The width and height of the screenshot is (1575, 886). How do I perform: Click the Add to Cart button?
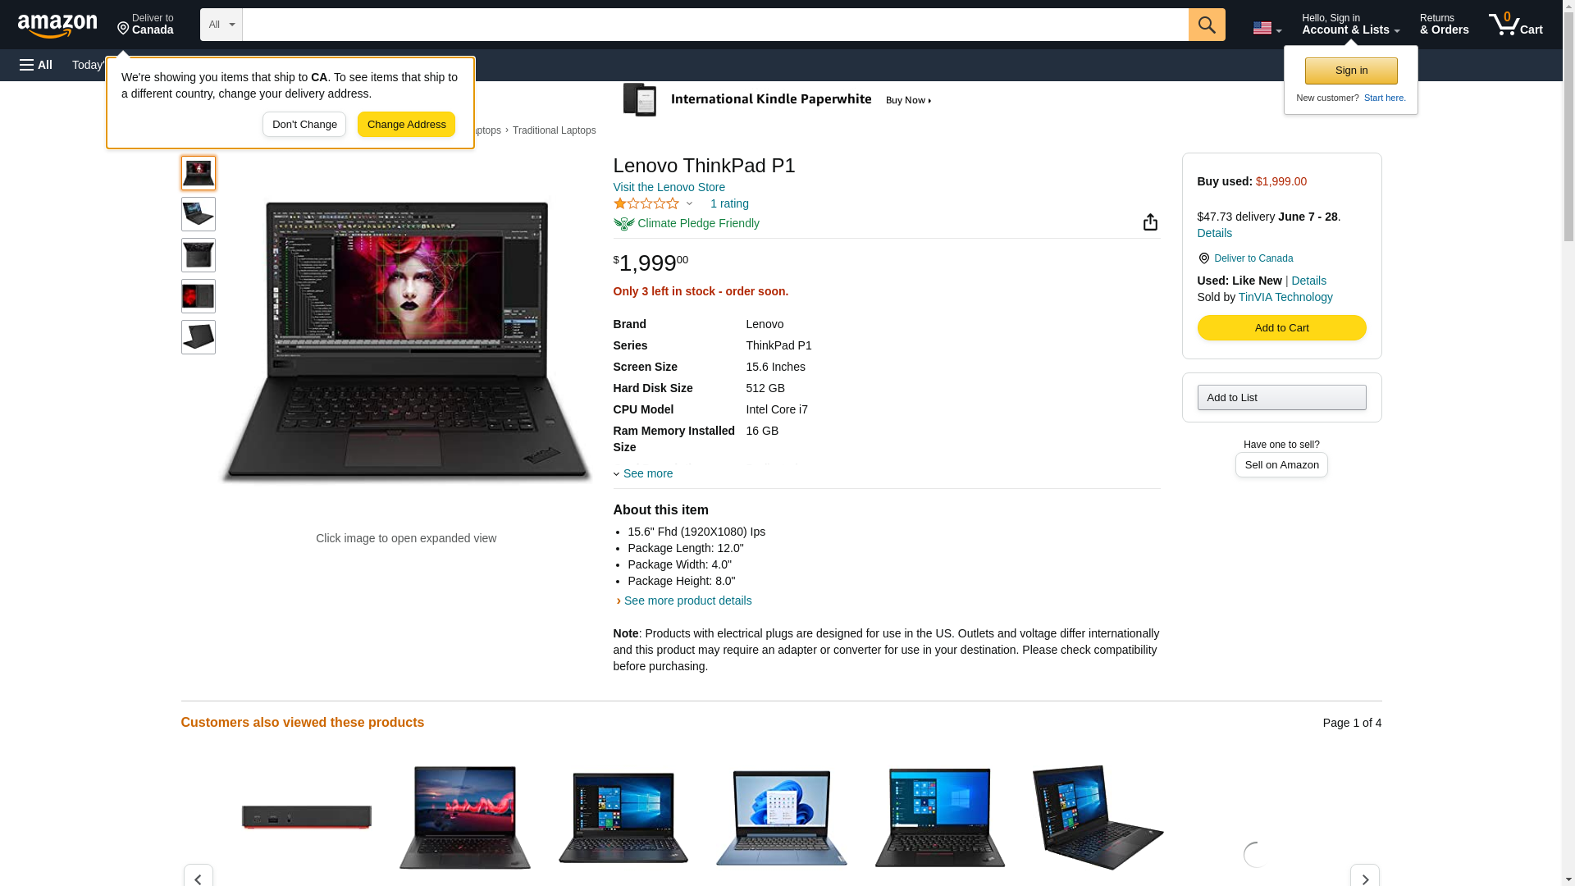pos(1281,328)
